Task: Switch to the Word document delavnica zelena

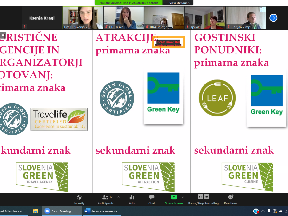Action: [102, 211]
